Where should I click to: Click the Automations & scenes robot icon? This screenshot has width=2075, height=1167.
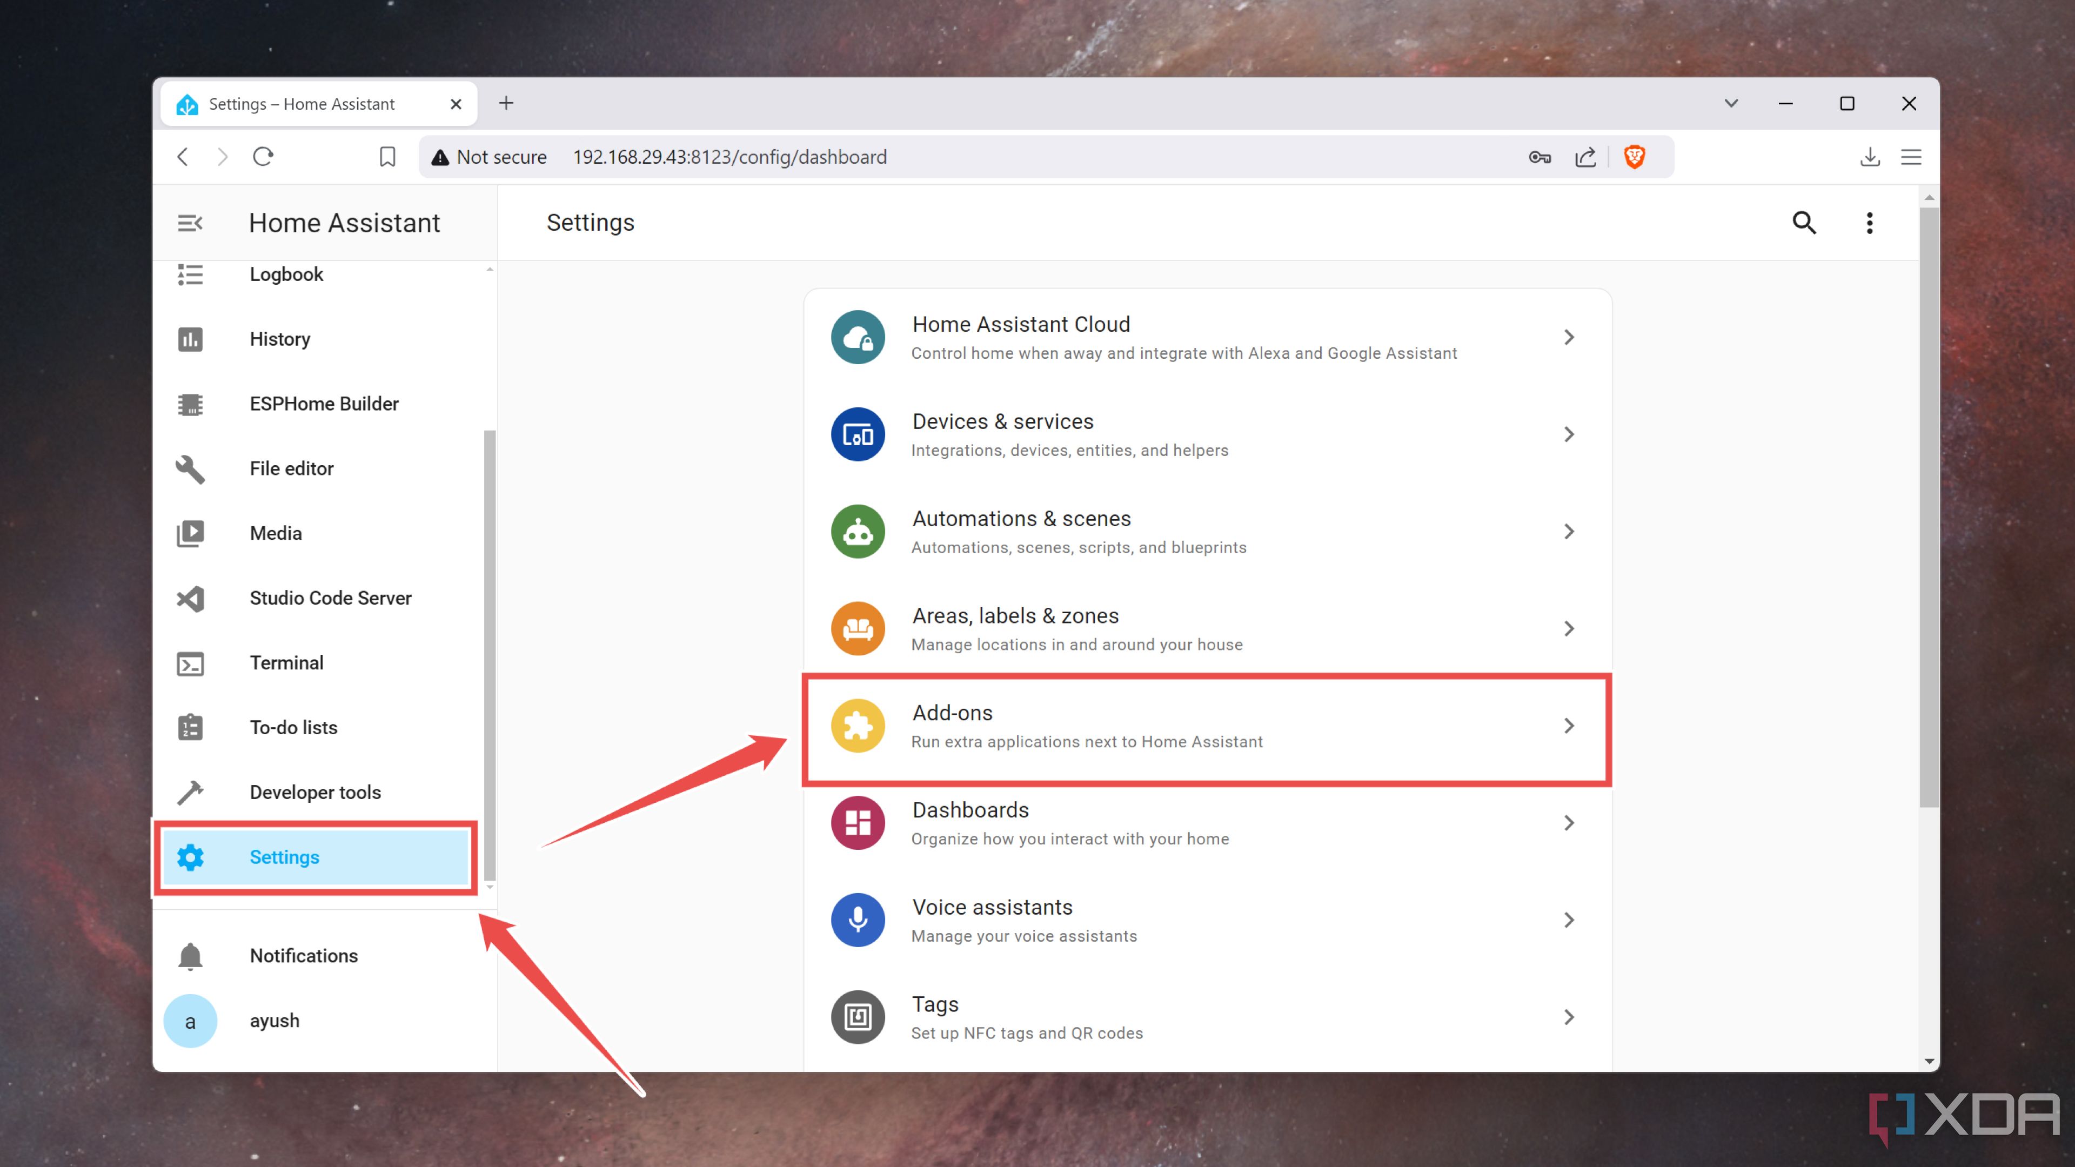point(858,532)
